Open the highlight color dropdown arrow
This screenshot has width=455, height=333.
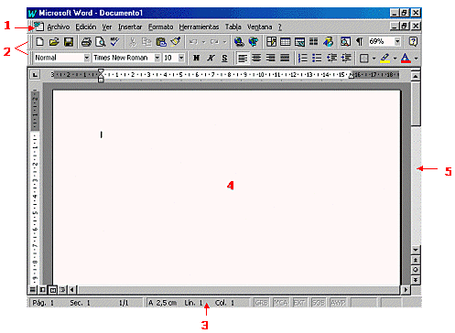click(x=395, y=58)
